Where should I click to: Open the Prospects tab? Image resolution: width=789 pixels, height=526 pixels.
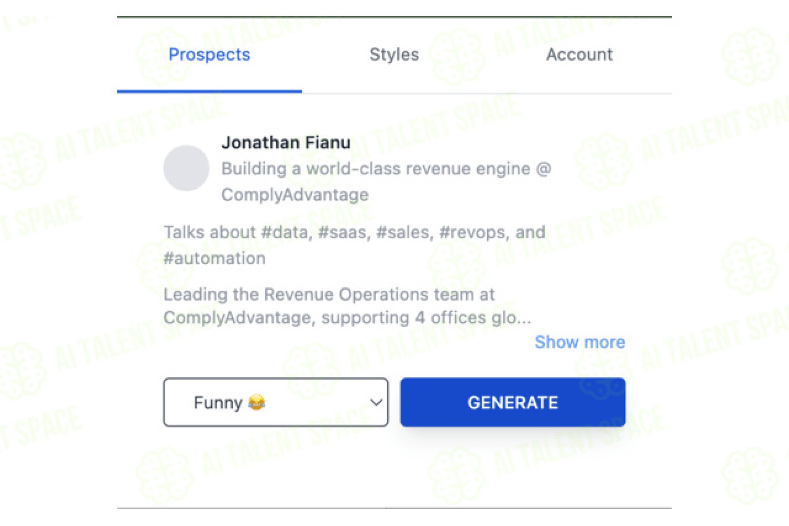pos(209,55)
